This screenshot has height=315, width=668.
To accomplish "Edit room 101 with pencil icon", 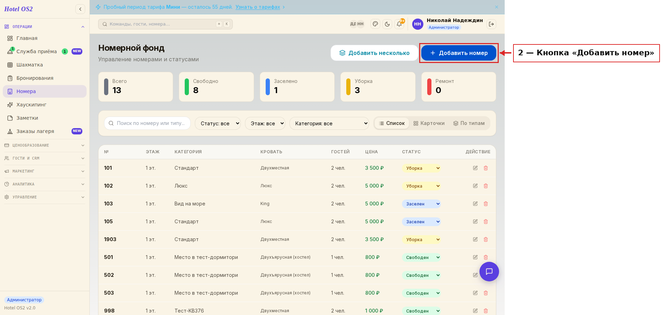I will [475, 168].
